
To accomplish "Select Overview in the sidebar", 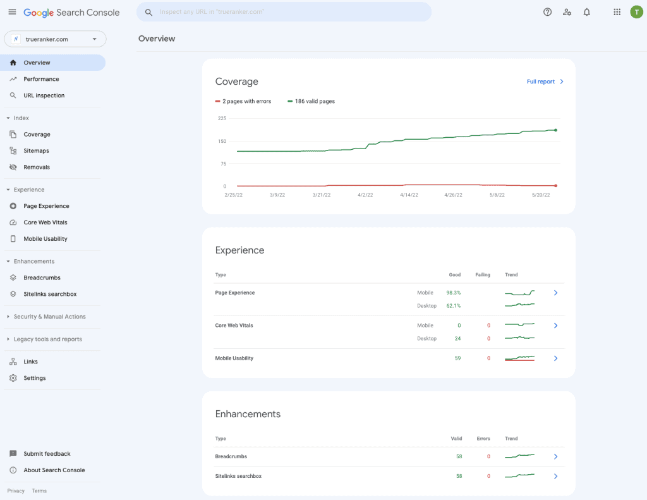I will tap(53, 63).
